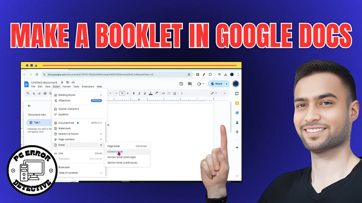Open the Move to folder icon
Screen dimensions: 362x203
pyautogui.click(x=68, y=82)
